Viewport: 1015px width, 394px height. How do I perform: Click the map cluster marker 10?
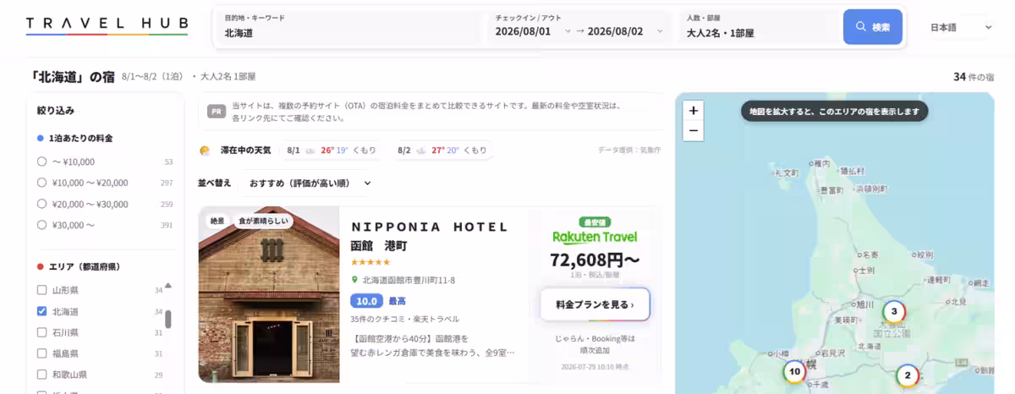[793, 371]
